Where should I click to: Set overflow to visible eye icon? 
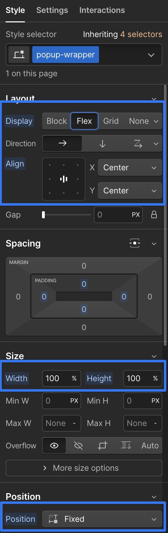54,446
